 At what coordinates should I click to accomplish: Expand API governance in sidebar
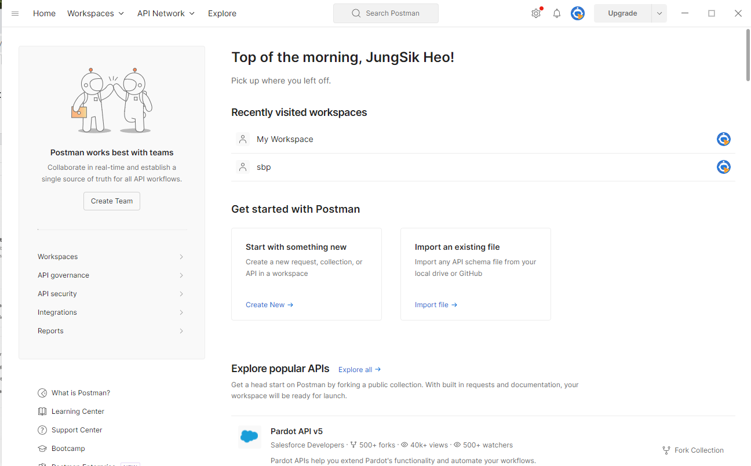click(x=111, y=275)
